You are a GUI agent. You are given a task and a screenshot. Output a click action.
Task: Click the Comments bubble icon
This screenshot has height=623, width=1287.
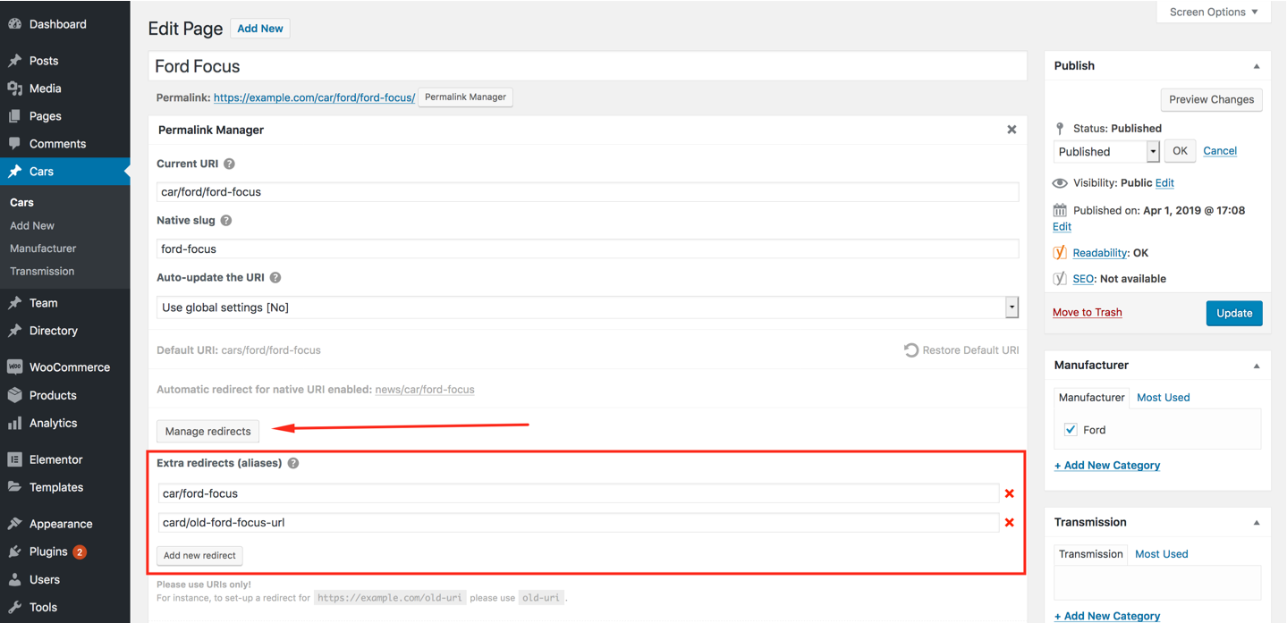click(x=14, y=144)
